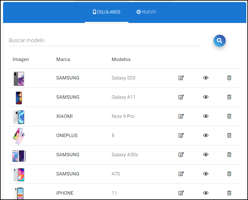Image resolution: width=248 pixels, height=200 pixels.
Task: Click the blue search magnifier button
Action: click(x=219, y=41)
